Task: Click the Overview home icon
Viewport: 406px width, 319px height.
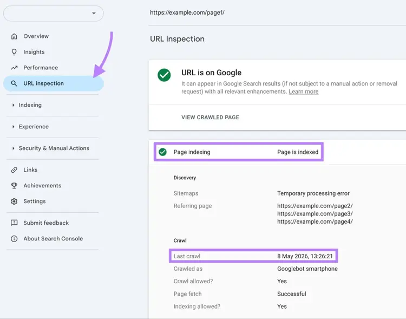Action: click(14, 36)
